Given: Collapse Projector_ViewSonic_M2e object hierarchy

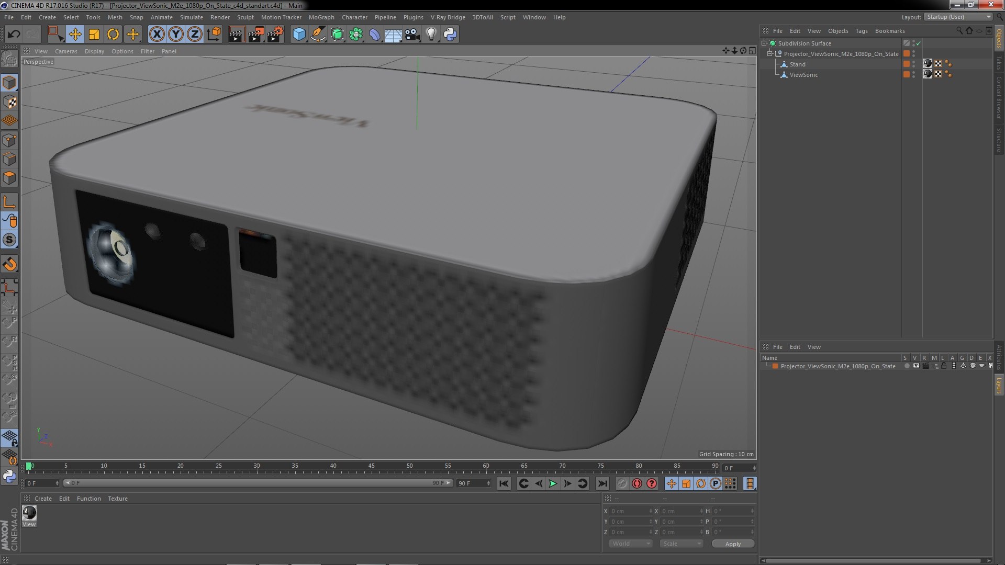Looking at the screenshot, I should pos(770,54).
